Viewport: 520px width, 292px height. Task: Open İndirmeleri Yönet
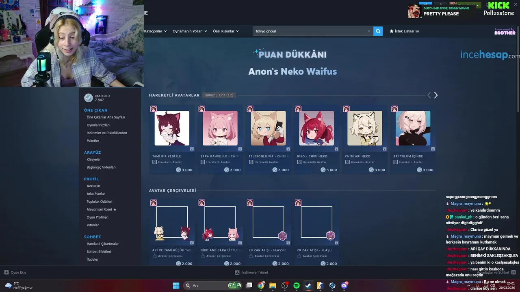click(x=252, y=273)
